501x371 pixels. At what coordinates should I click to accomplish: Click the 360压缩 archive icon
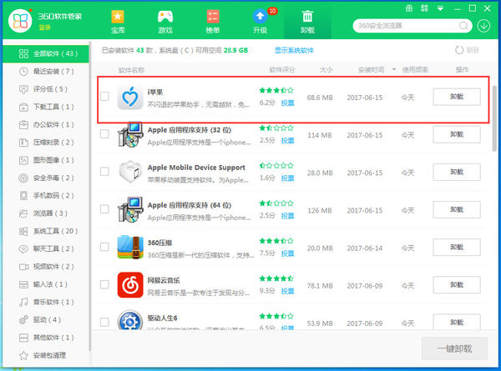click(130, 248)
